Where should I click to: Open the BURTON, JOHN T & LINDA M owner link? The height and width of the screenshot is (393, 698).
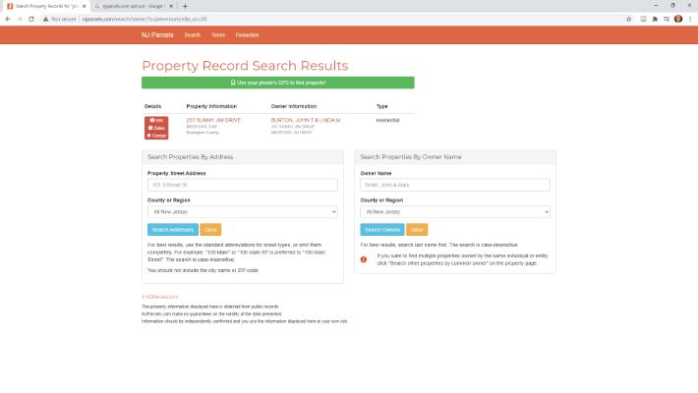click(306, 120)
